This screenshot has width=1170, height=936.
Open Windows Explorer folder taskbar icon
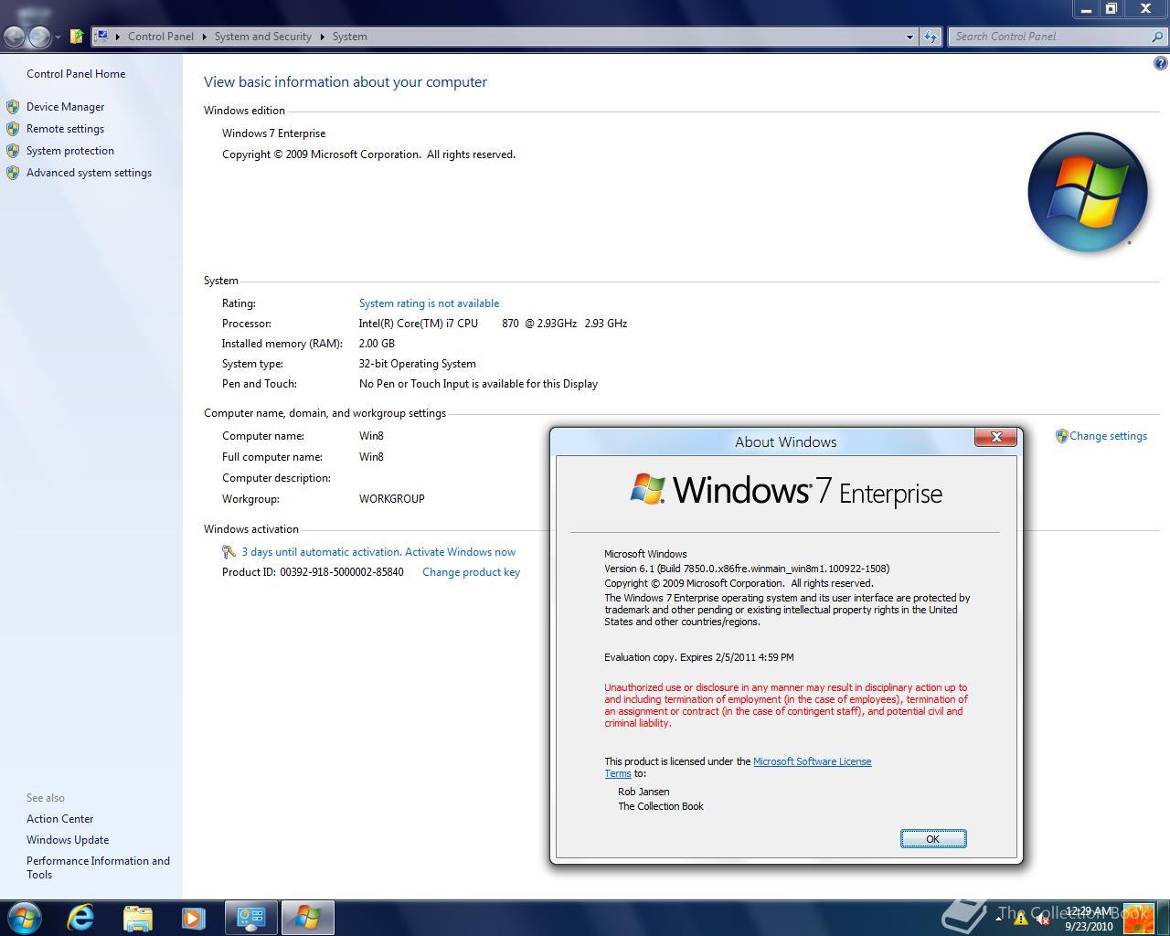(x=137, y=917)
